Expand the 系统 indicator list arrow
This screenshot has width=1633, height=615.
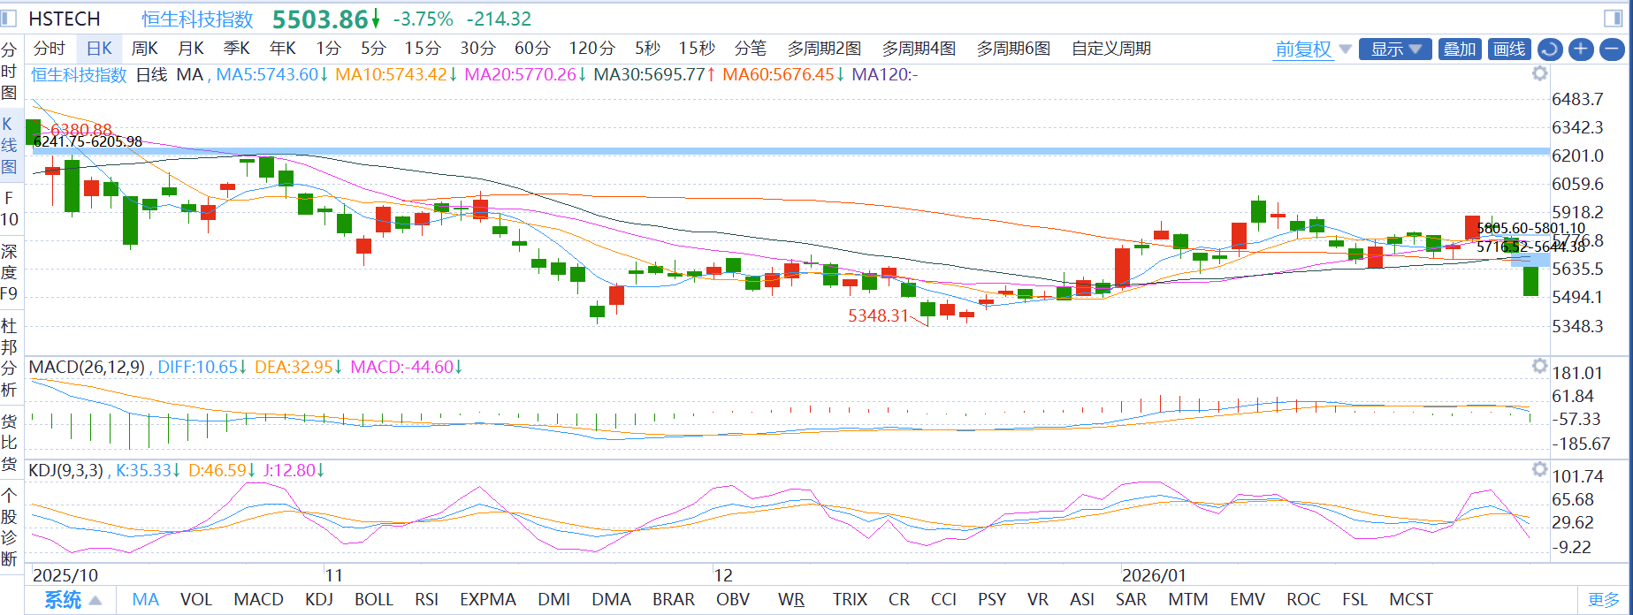tap(95, 601)
